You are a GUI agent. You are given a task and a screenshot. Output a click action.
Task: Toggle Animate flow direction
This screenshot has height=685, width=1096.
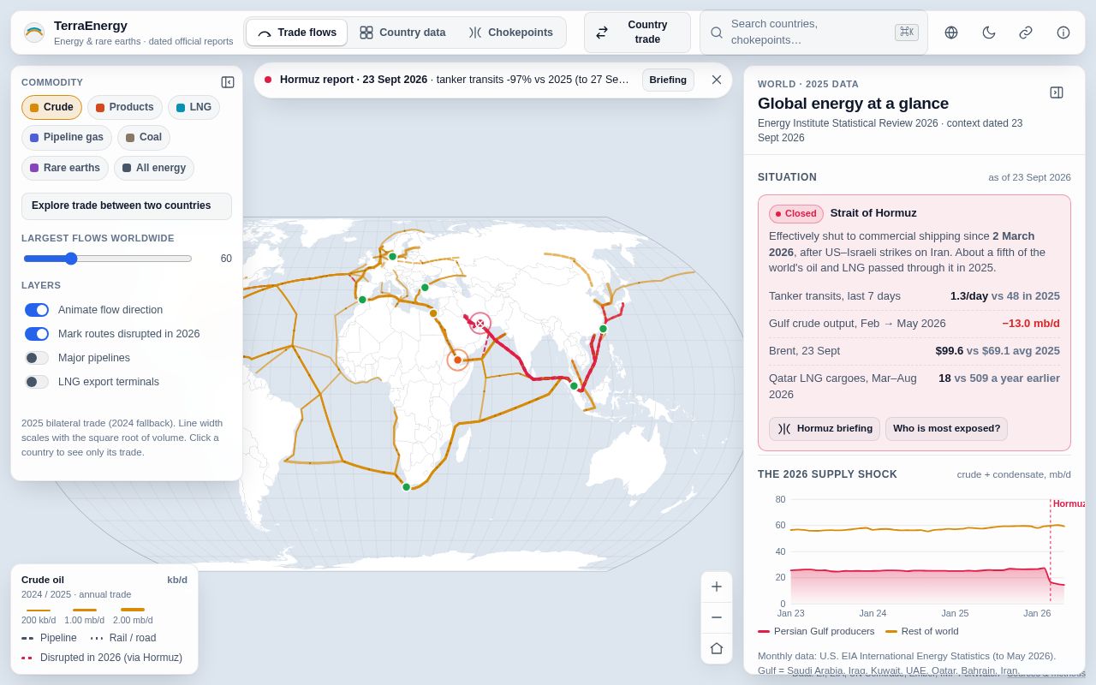37,310
